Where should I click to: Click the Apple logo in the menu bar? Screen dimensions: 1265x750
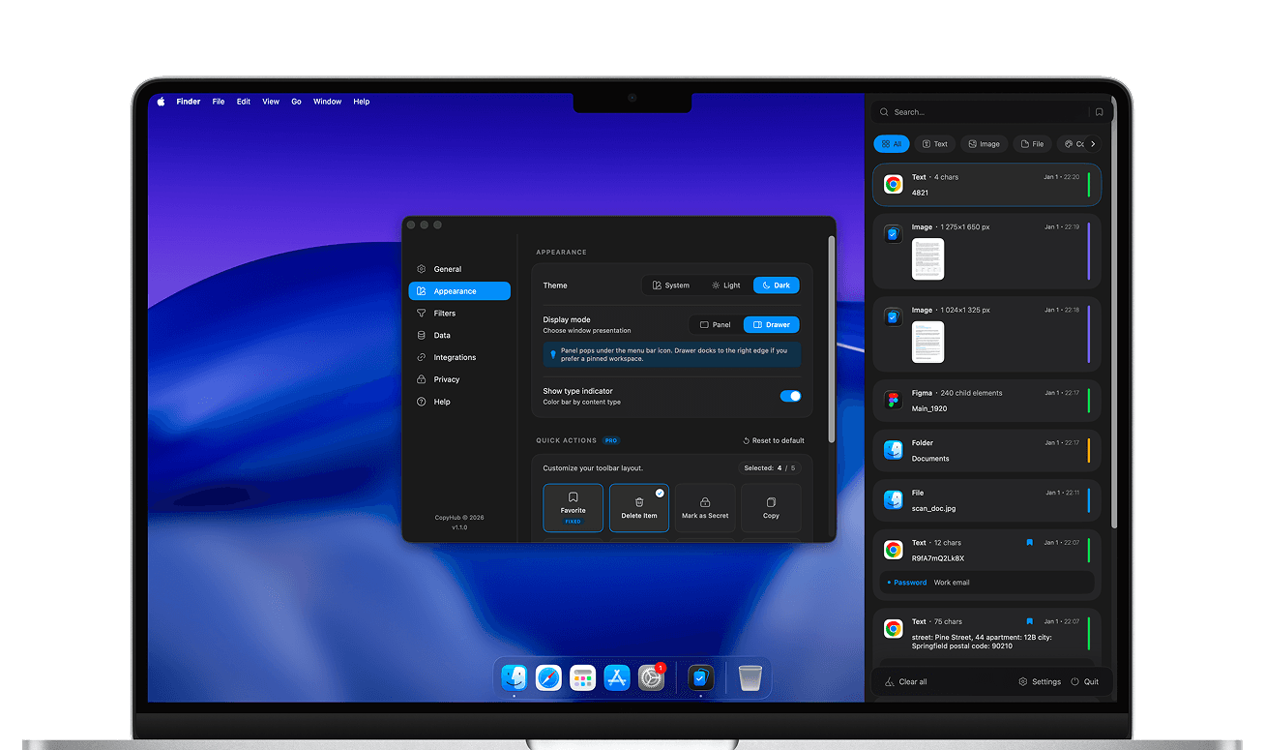(162, 102)
